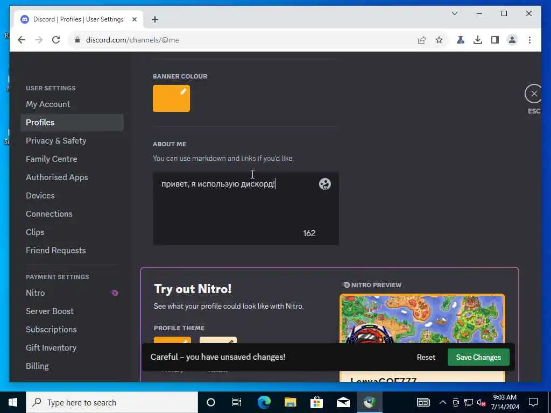Open Billing settings
551x413 pixels.
72,366
